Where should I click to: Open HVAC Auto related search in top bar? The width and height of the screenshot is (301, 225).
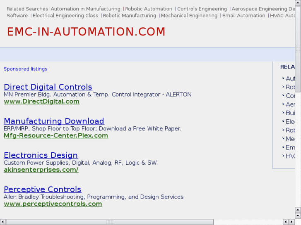pos(282,16)
